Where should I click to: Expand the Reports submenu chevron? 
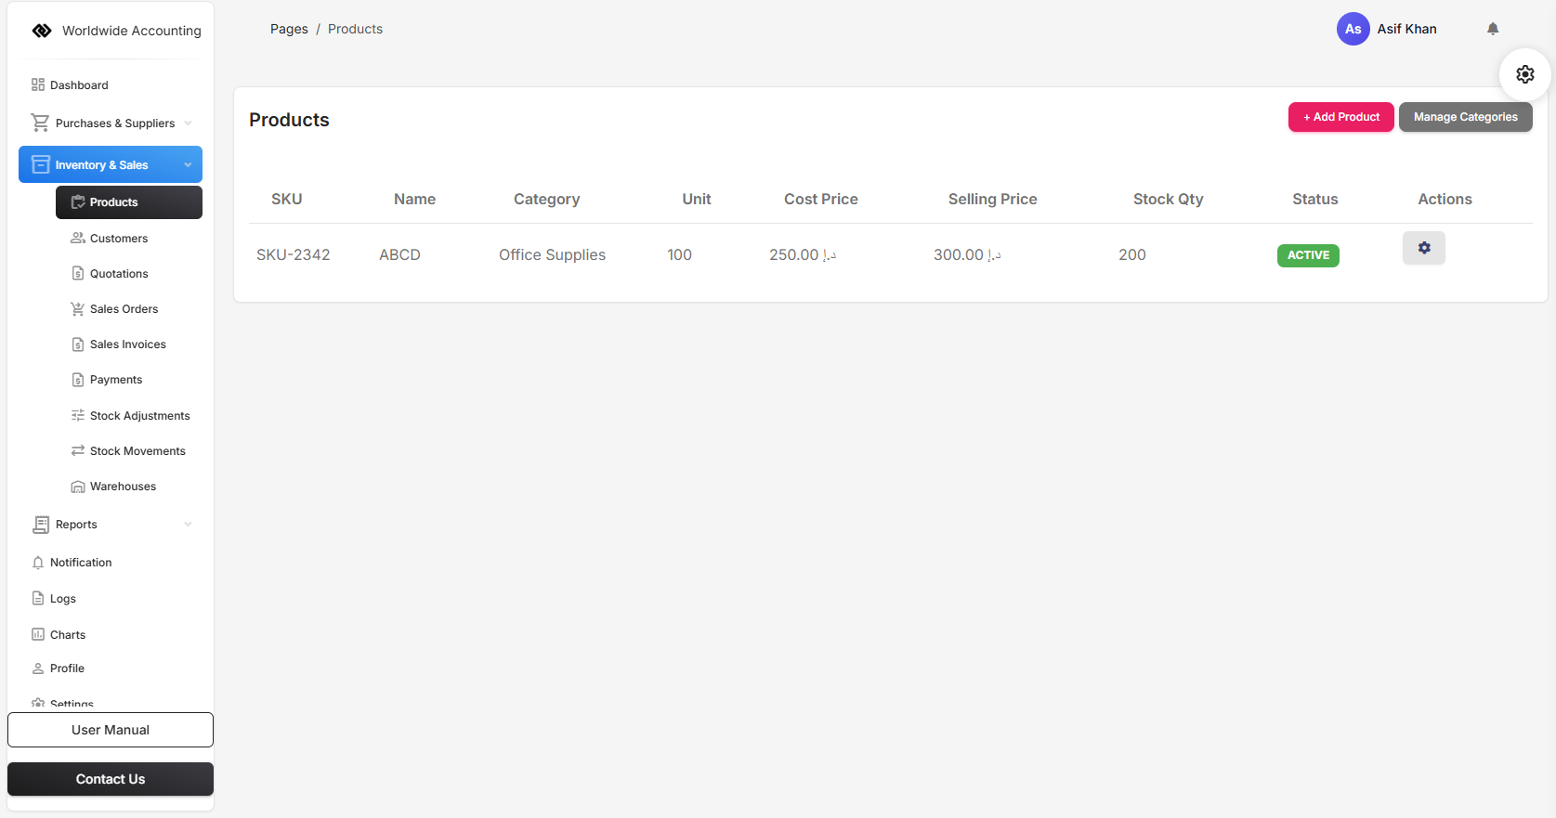[x=188, y=525]
